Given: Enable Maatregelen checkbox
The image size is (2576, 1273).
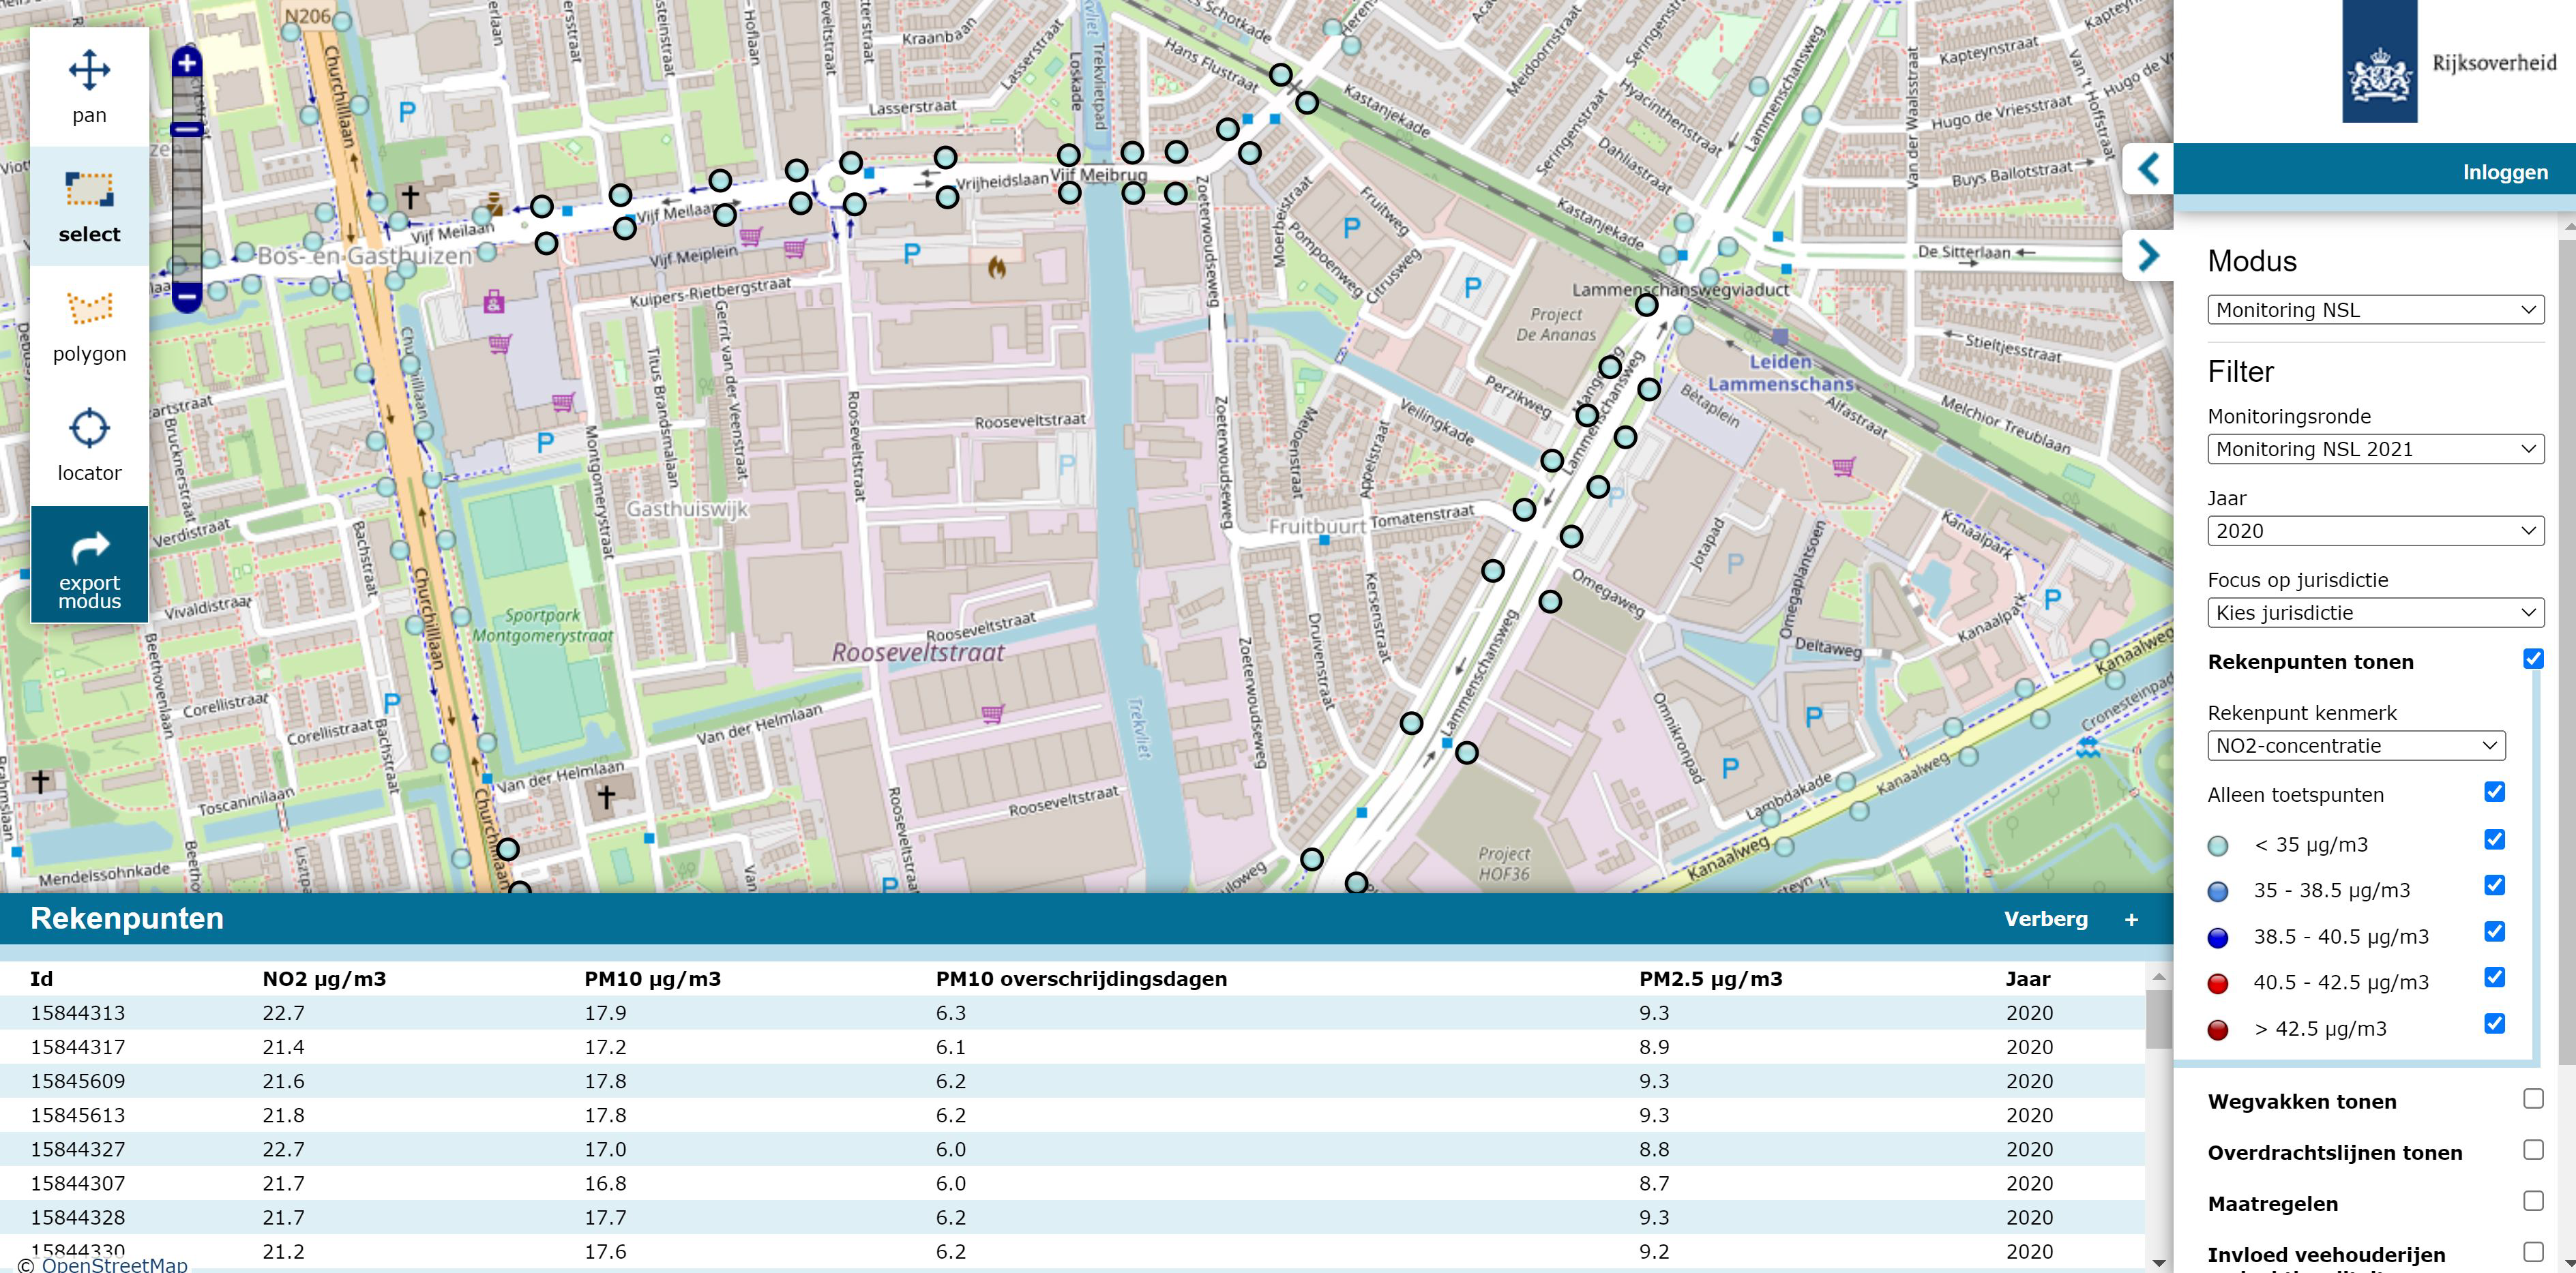Looking at the screenshot, I should pos(2533,1201).
